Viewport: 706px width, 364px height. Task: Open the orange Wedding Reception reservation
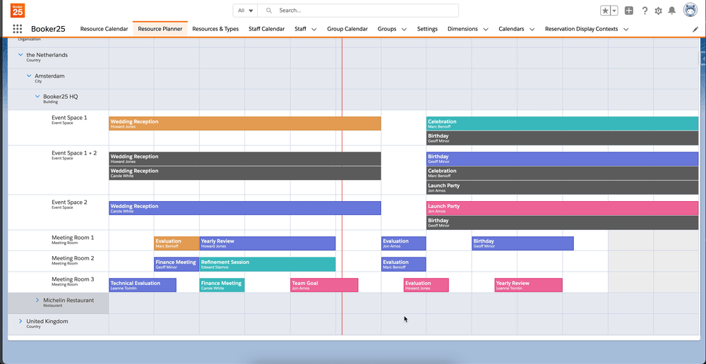tap(244, 123)
